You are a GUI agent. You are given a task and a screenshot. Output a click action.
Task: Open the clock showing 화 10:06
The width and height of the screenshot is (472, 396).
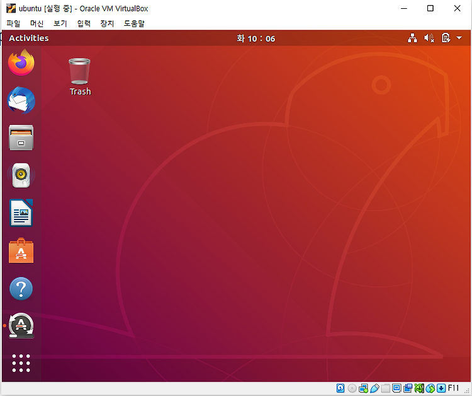point(256,38)
